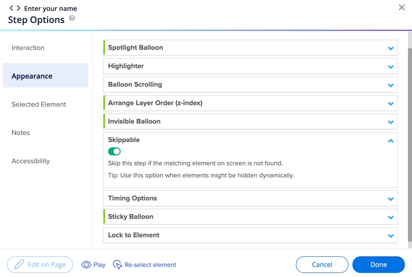This screenshot has height=277, width=412.
Task: Expand the Invisible Balloon section
Action: pos(390,122)
